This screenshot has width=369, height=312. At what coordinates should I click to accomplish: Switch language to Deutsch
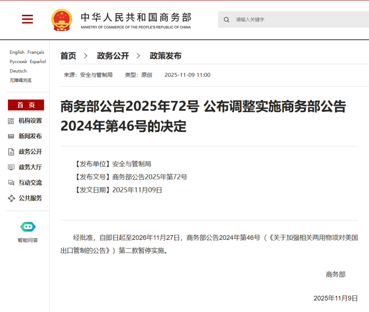pyautogui.click(x=18, y=71)
